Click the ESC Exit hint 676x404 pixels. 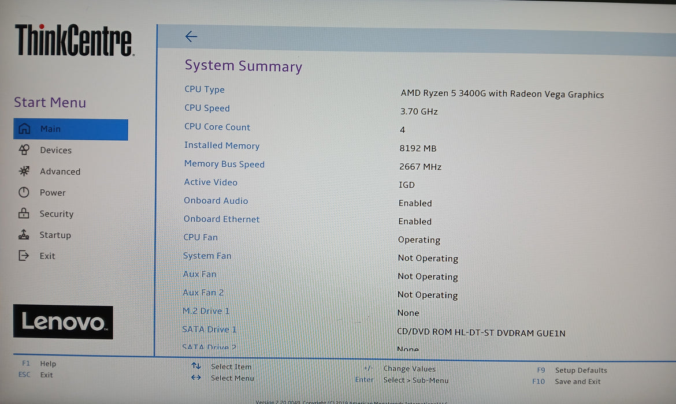35,375
